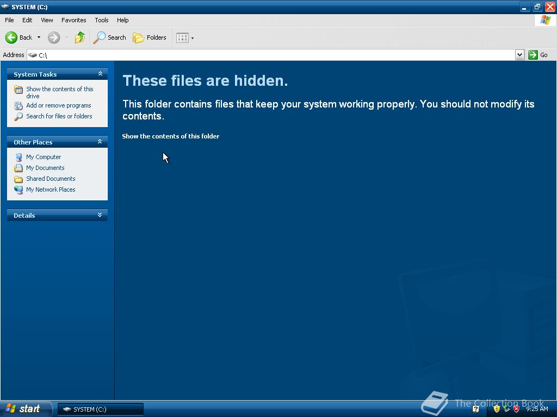Click the Shared Documents folder icon
Viewport: 557px width, 417px height.
coord(18,179)
